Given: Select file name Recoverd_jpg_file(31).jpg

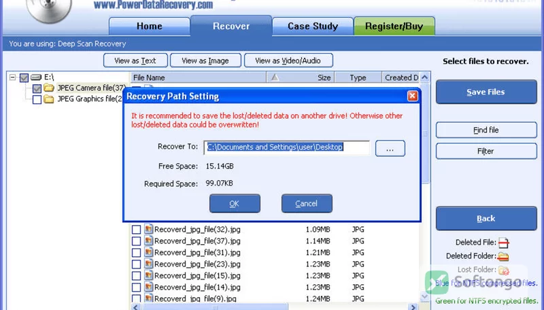Looking at the screenshot, I should point(197,252).
